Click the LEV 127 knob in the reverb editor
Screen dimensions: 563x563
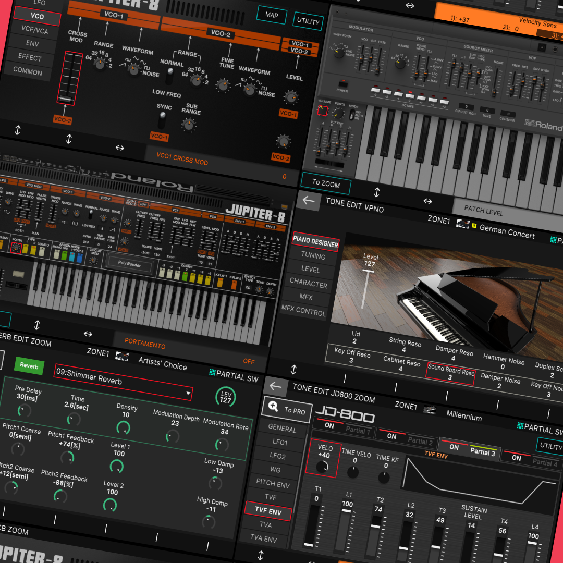pos(226,397)
